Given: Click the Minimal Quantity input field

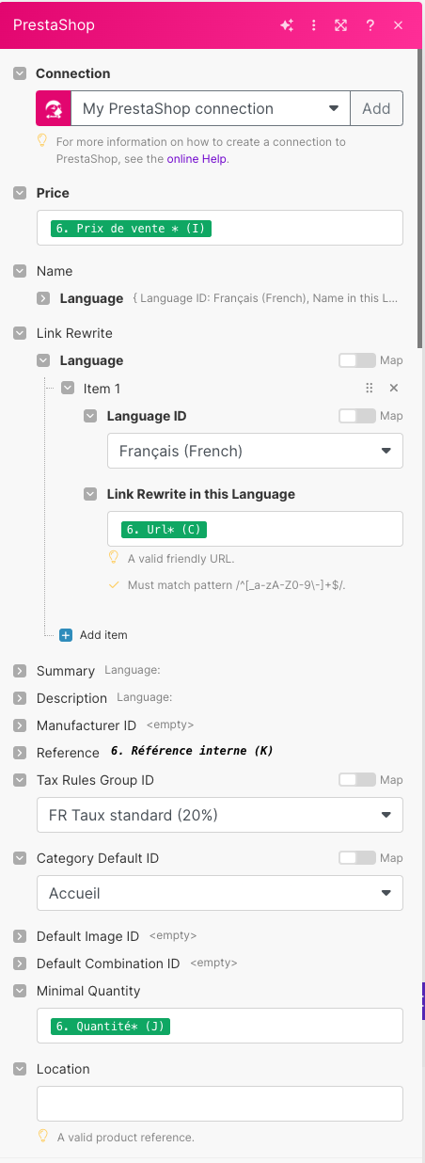Looking at the screenshot, I should 220,1027.
